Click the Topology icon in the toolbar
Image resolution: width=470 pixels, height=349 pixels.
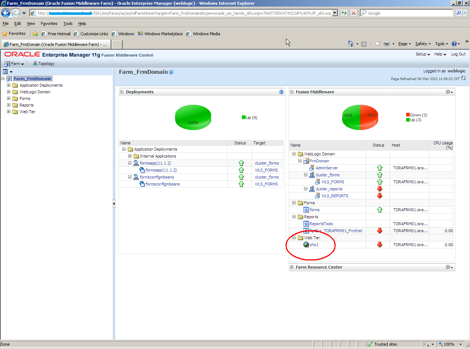(x=35, y=63)
